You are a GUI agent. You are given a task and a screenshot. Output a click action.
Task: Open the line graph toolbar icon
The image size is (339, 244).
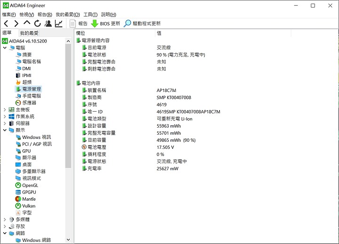(58, 24)
